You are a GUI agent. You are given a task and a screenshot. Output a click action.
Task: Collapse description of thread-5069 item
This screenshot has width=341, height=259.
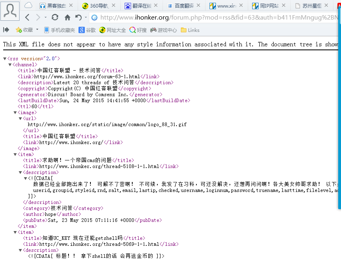[x=20, y=250]
